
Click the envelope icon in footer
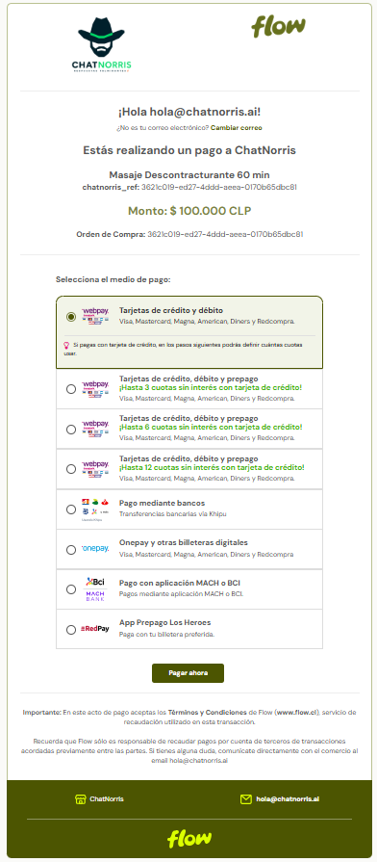[246, 798]
